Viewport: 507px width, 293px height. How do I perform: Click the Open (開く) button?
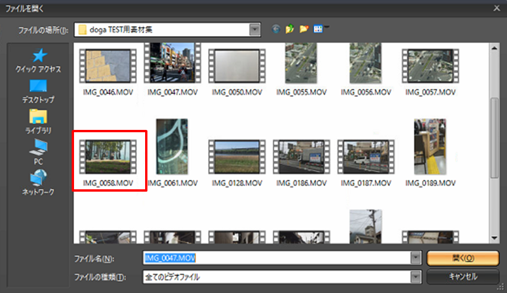[463, 258]
